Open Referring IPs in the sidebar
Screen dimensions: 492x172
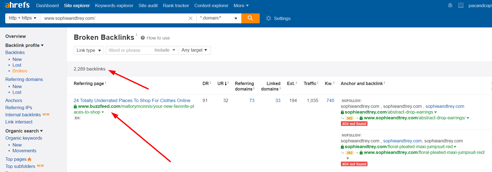(19, 108)
